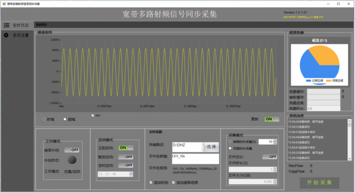
Task: Open the 15:53:45 time picker dropdown arrow
Action: tap(131, 174)
